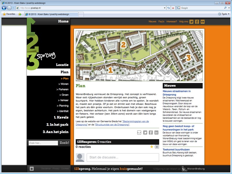This screenshot has height=174, width=232.
Task: Select Wonen in the Plan submenu
Action: [64, 84]
